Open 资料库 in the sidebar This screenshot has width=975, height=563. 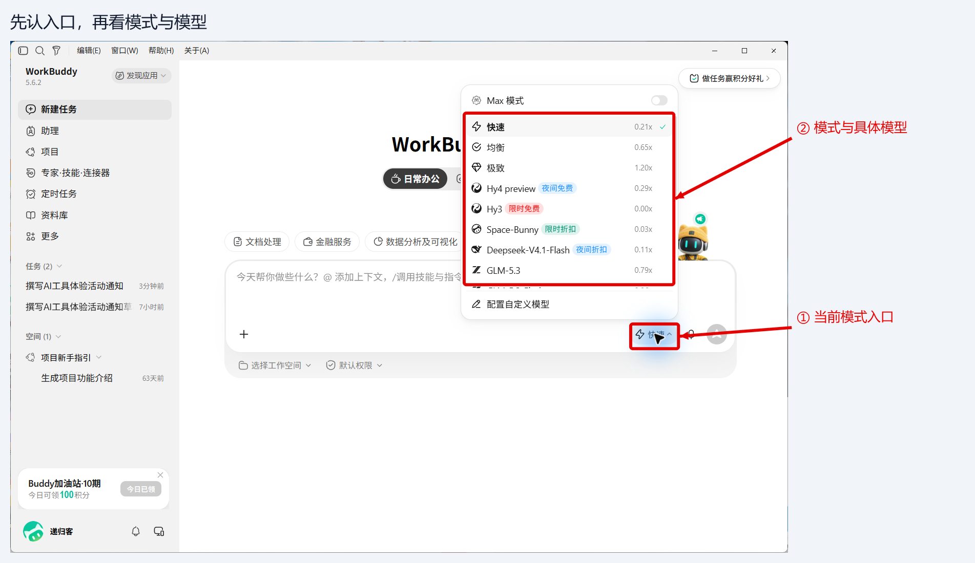pyautogui.click(x=95, y=215)
